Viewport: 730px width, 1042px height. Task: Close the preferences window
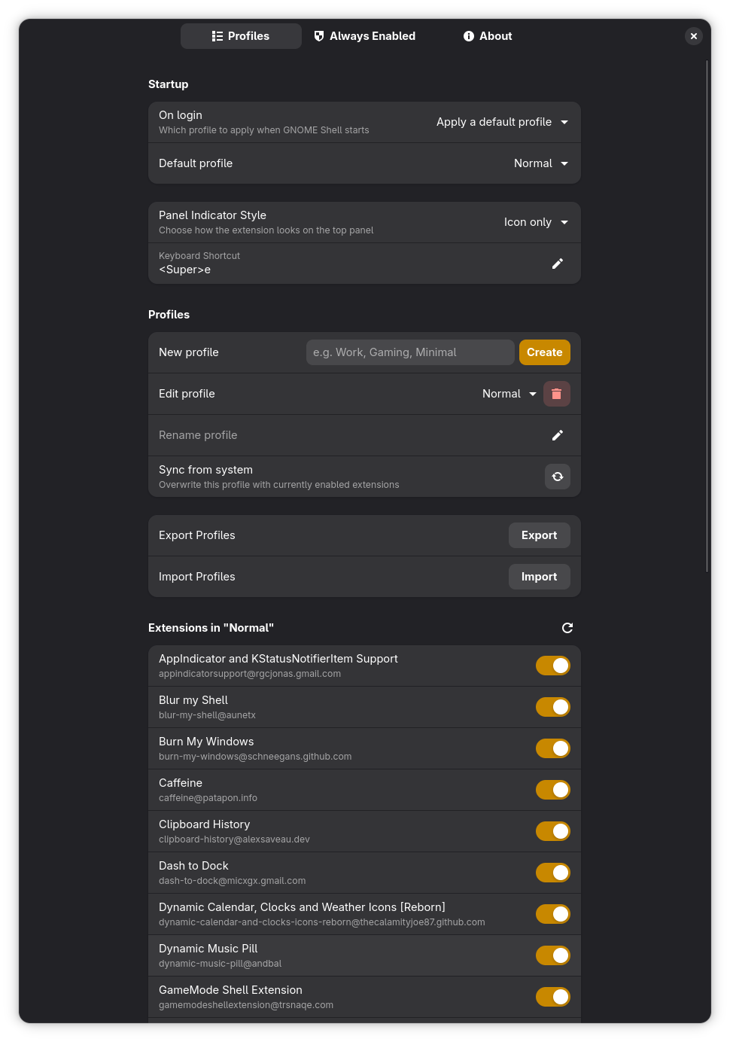pos(694,36)
